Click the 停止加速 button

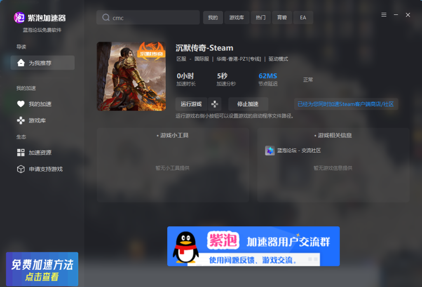tap(248, 104)
